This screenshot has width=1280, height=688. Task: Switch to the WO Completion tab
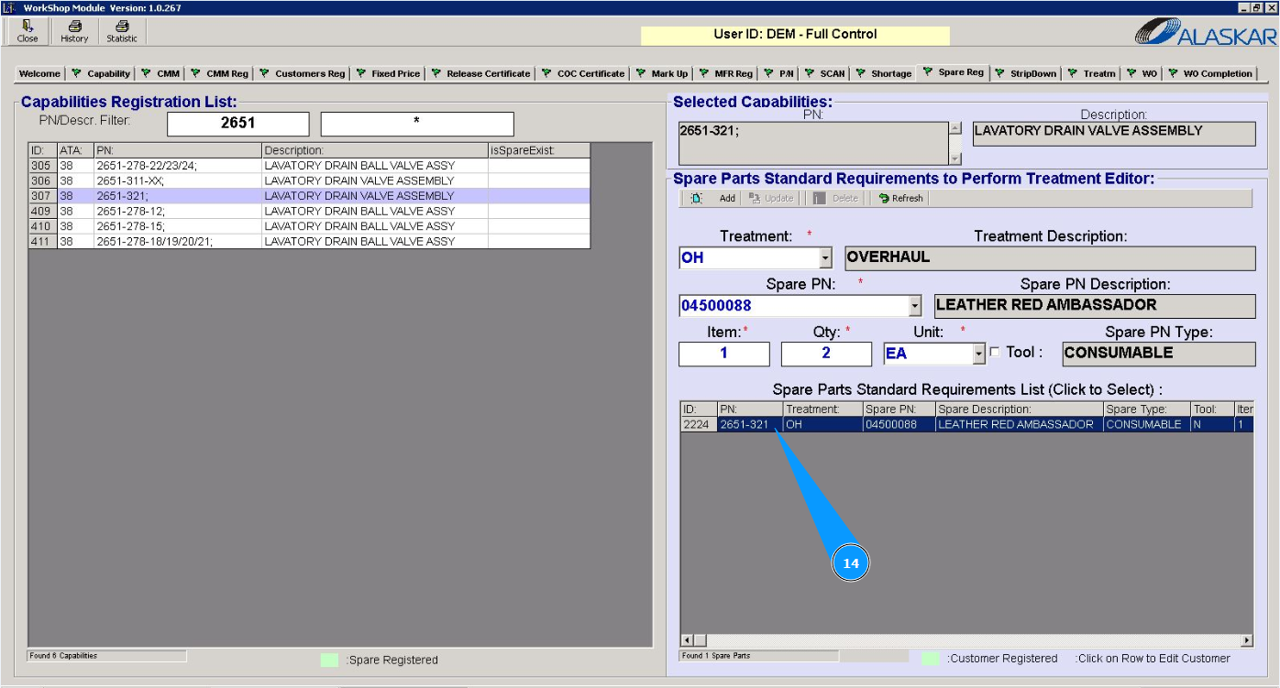(1209, 73)
